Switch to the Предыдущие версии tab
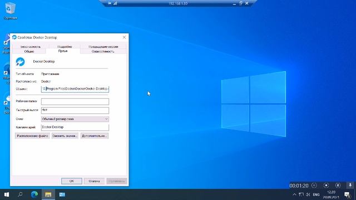The width and height of the screenshot is (356, 200). click(103, 47)
